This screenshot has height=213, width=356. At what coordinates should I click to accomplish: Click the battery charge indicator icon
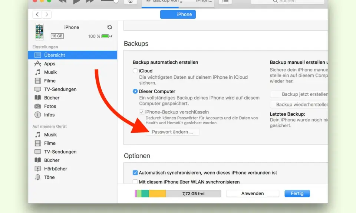[x=107, y=36]
